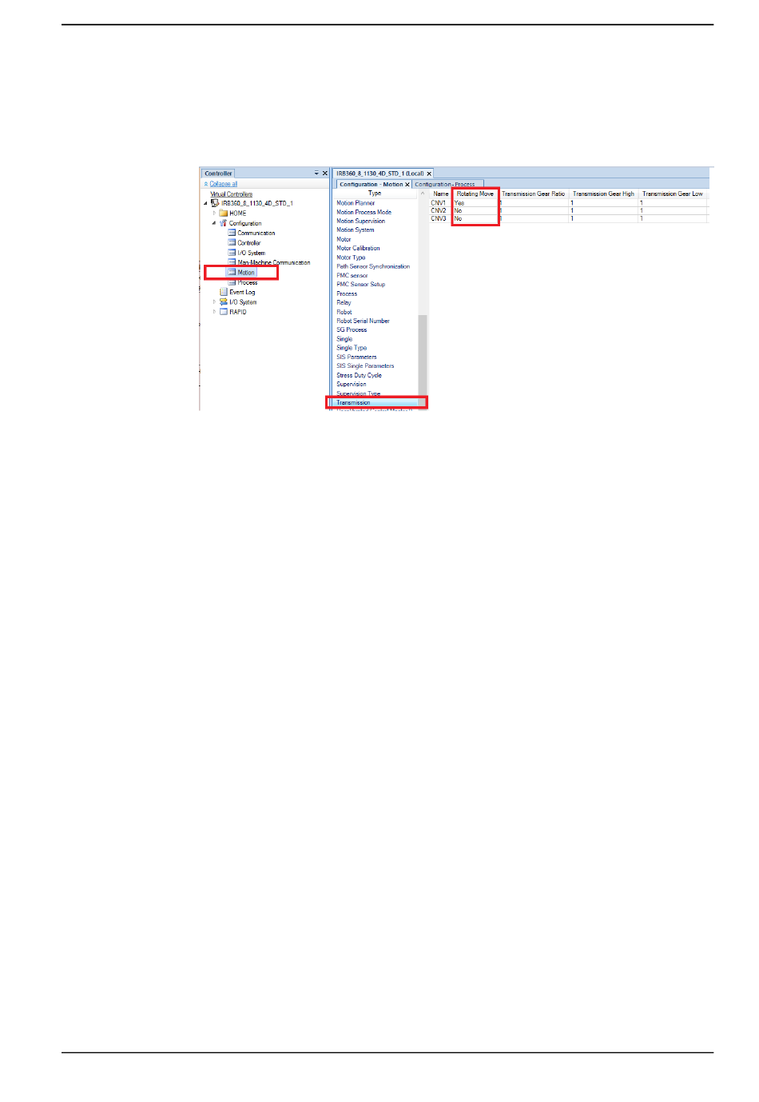Close the Controller panel with X

(x=325, y=174)
